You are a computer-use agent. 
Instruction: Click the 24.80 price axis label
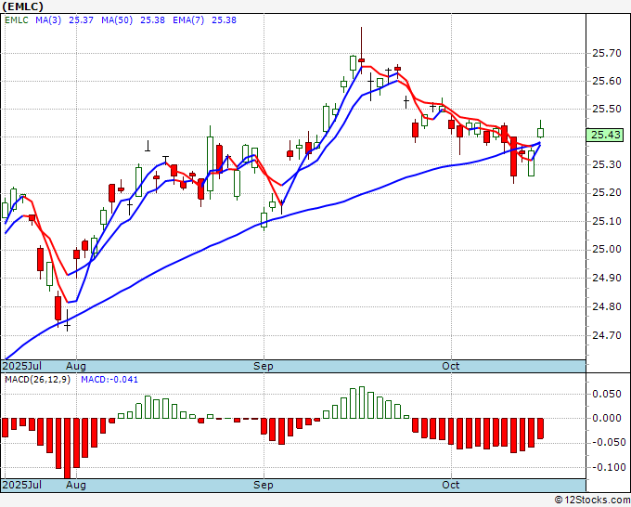click(606, 306)
